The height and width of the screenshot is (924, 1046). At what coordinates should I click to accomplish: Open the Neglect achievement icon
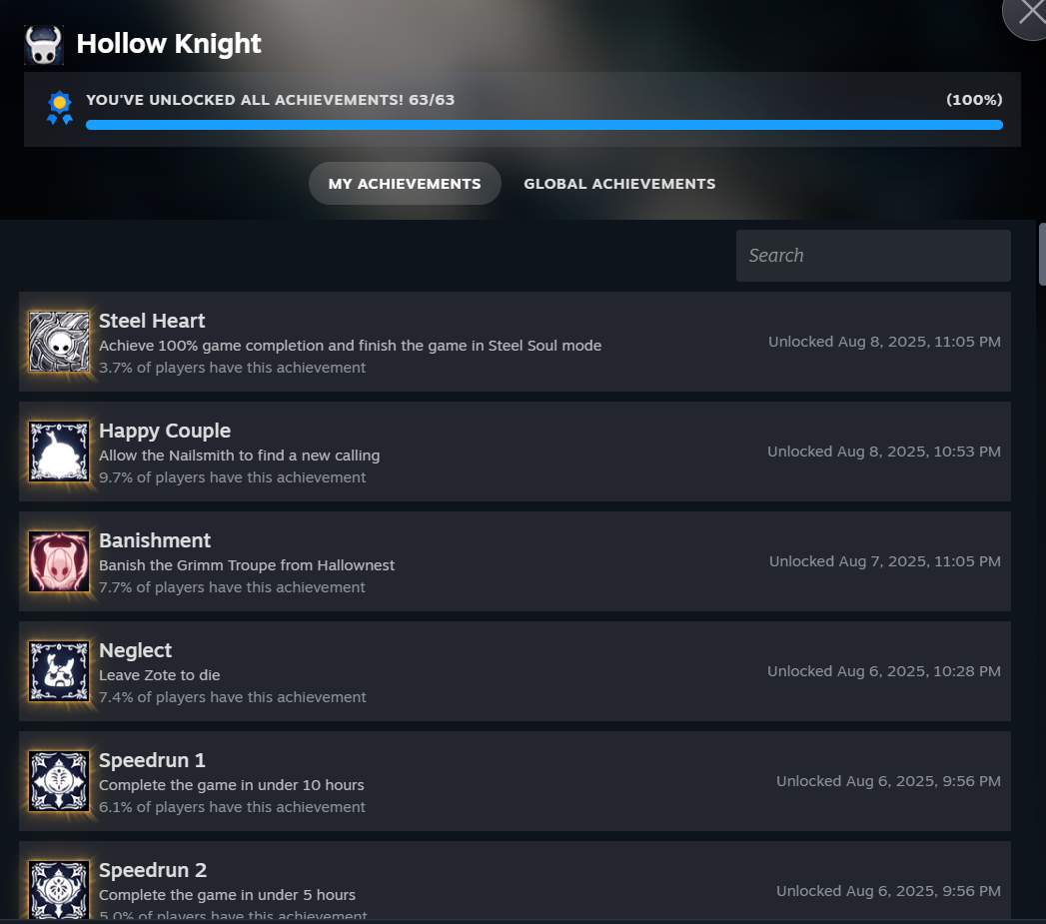point(59,671)
